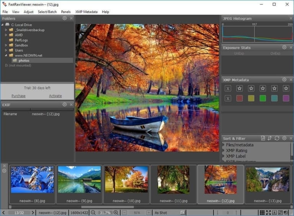Close the JPEG Histogram panel
294x216 pixels.
[x=291, y=18]
